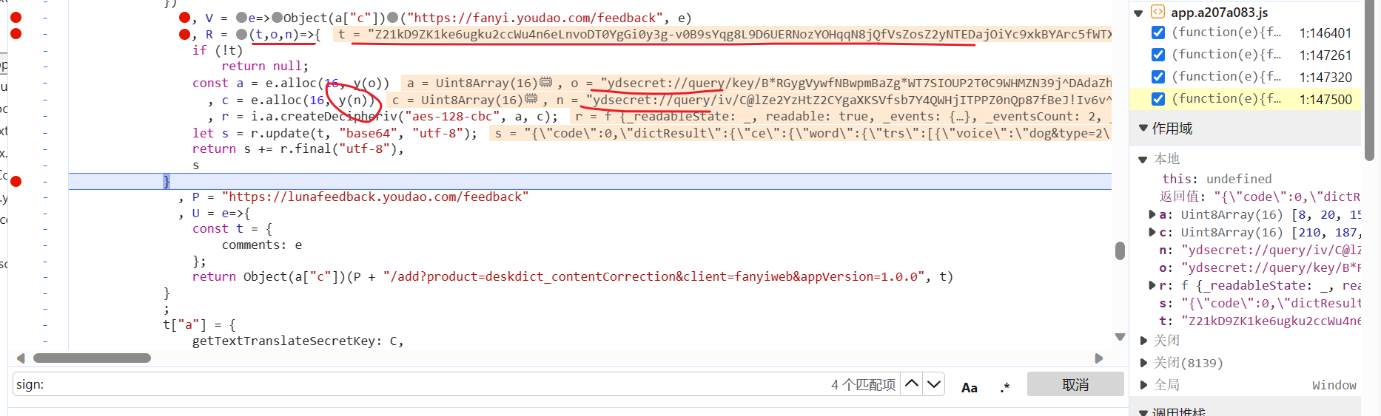The image size is (1381, 416).
Task: Click the return null; statement
Action: (x=265, y=66)
